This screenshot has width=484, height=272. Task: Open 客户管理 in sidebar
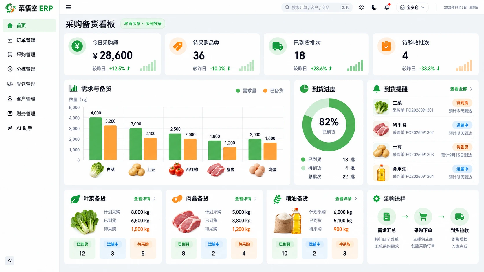click(x=30, y=99)
